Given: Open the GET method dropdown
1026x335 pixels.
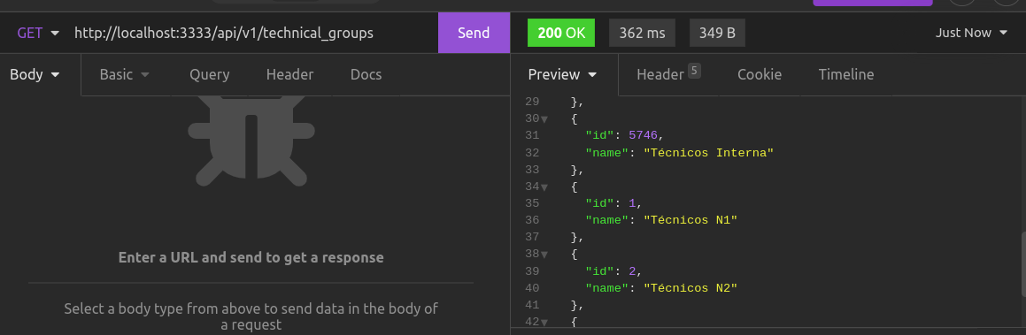Looking at the screenshot, I should (38, 33).
